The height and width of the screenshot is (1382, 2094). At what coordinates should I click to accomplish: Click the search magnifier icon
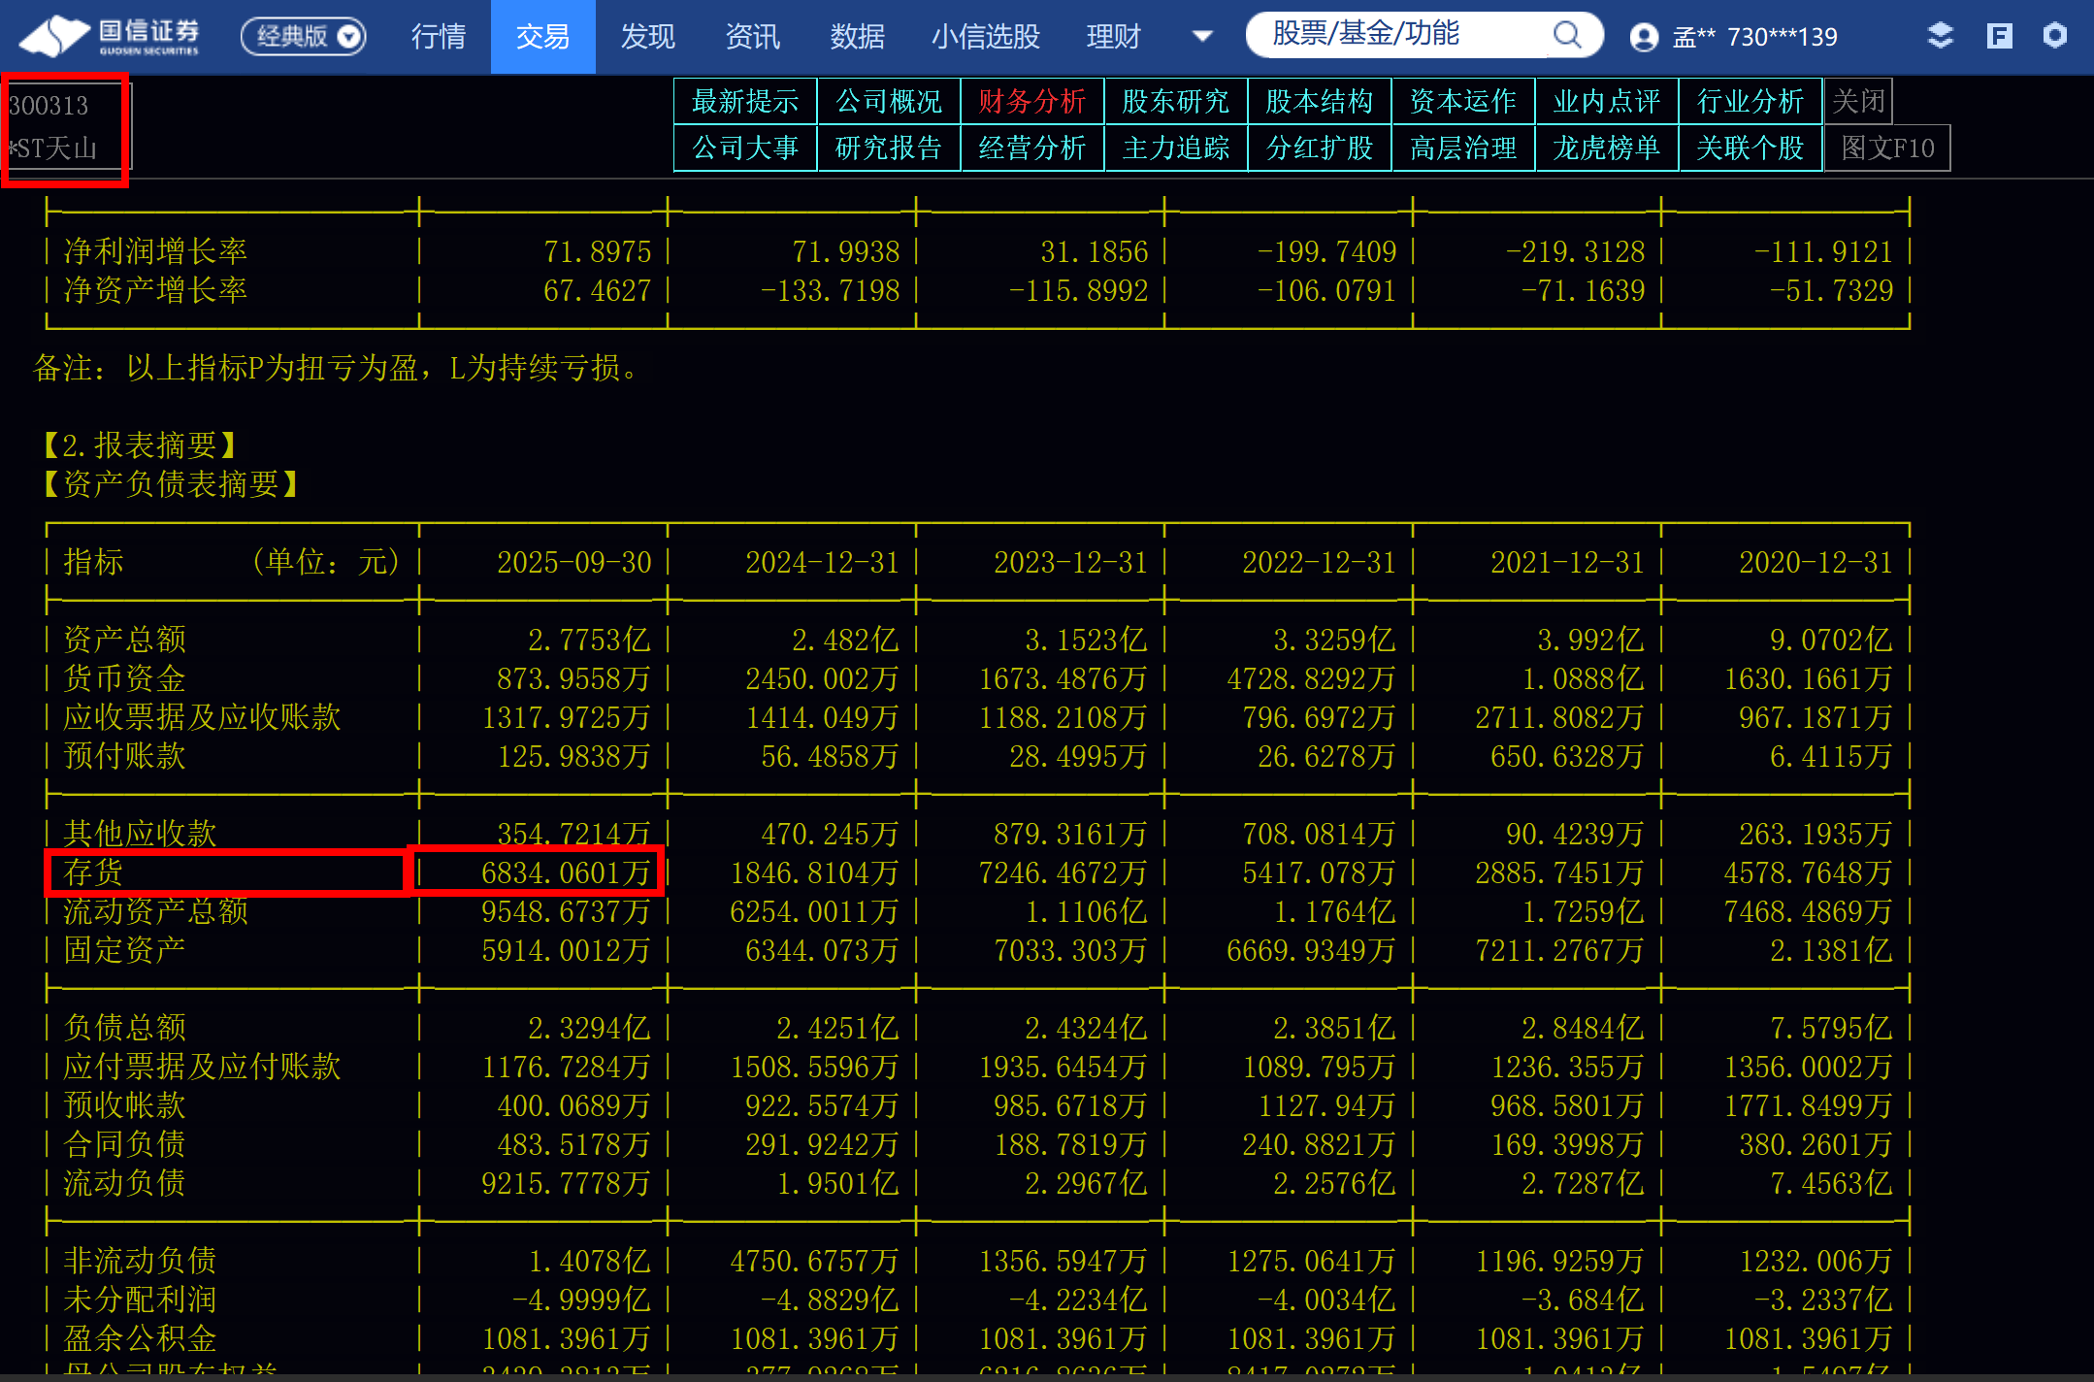1566,36
